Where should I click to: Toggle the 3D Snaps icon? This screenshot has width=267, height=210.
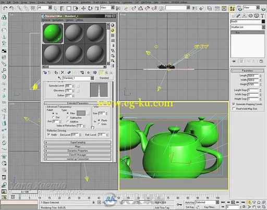click(x=133, y=8)
